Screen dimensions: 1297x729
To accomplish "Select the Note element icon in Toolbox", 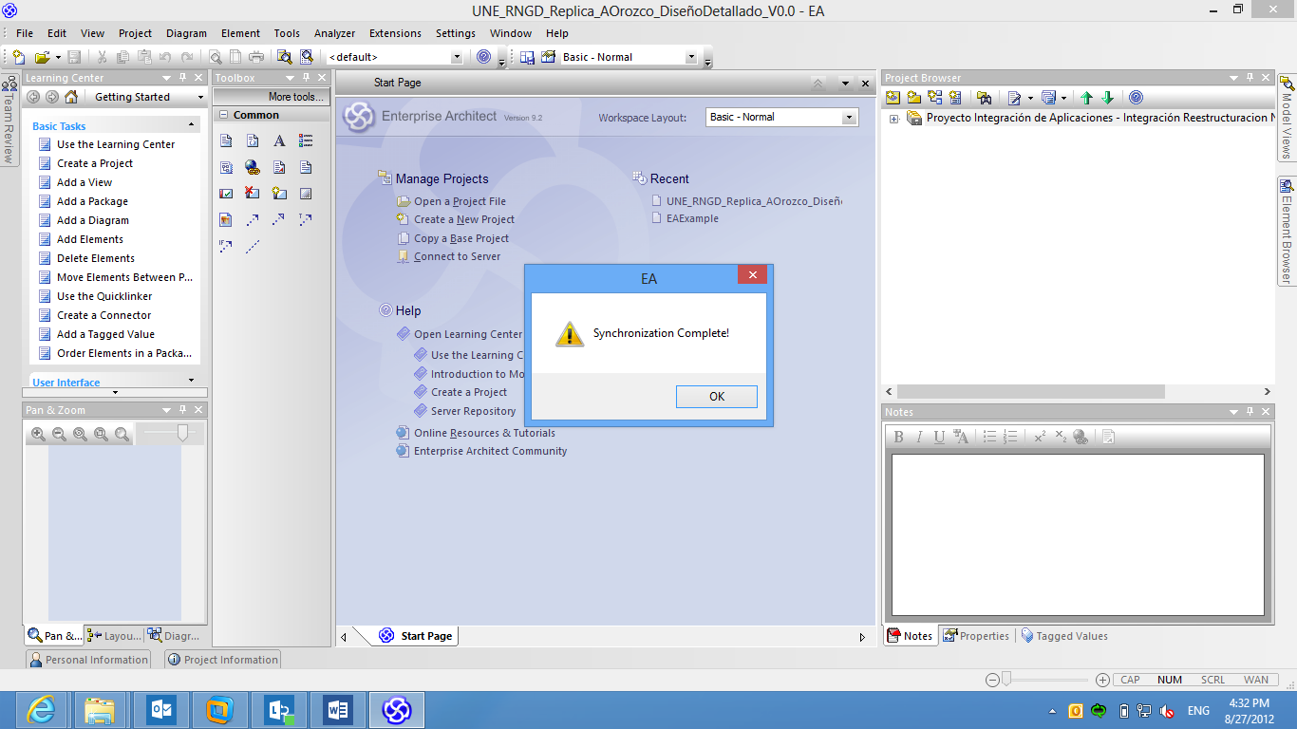I will pos(226,140).
